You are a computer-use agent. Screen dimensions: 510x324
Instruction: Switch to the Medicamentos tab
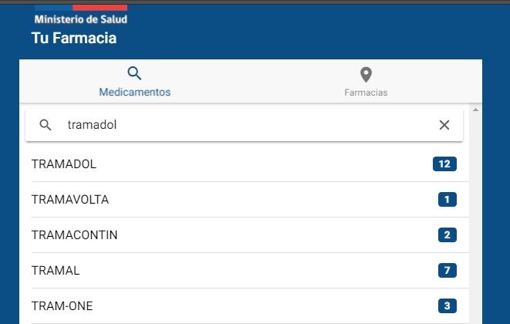135,81
